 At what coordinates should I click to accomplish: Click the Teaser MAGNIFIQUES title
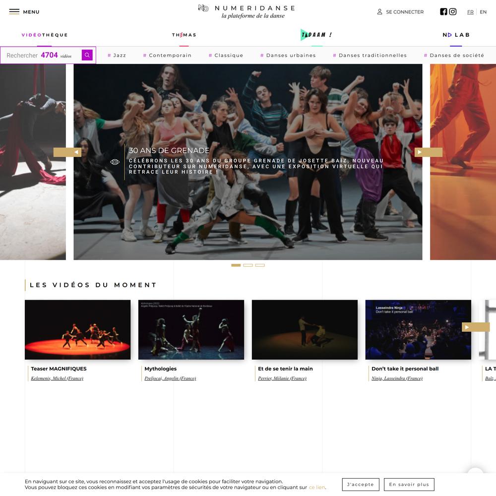pos(59,369)
